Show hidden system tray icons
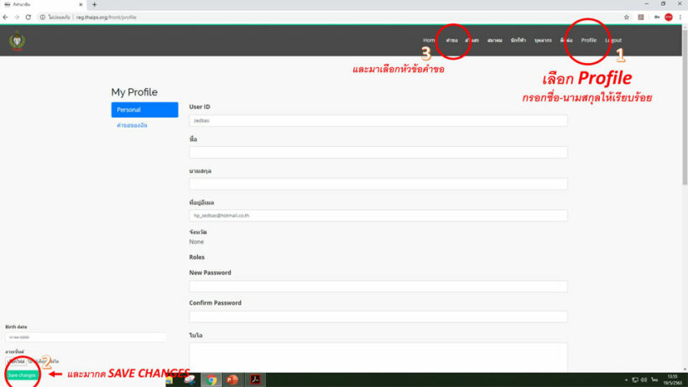Screen dimensions: 688x387 point(624,379)
